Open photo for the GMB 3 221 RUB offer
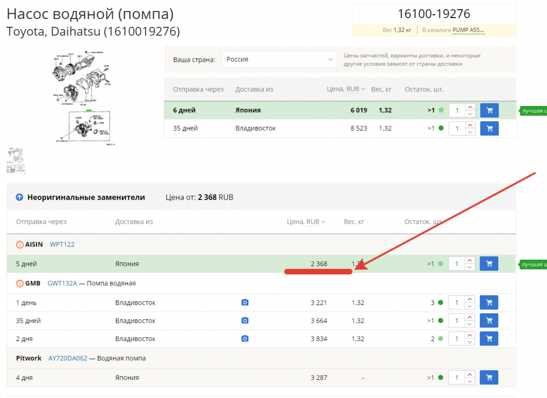 tap(245, 303)
